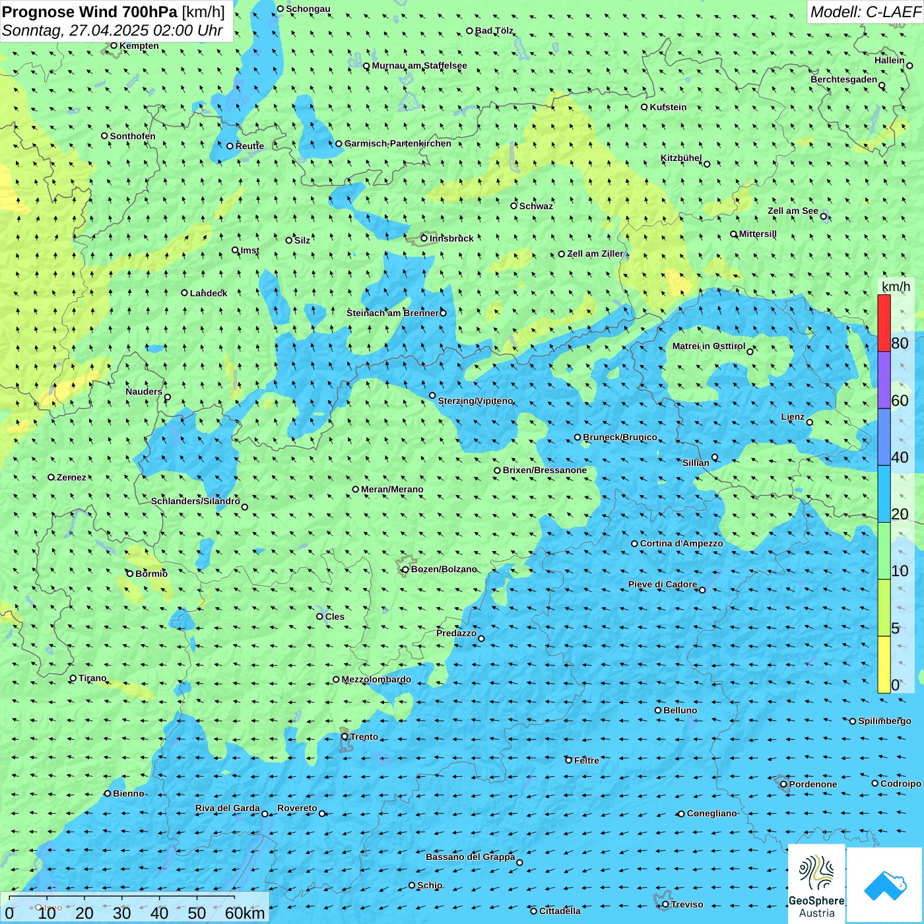Click the Reutte city label
The image size is (924, 924).
click(x=249, y=146)
